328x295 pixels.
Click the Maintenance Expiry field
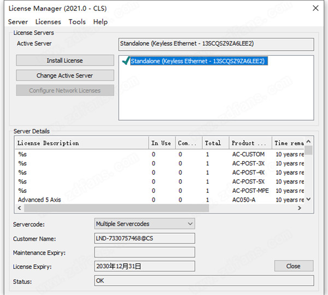[x=144, y=252]
